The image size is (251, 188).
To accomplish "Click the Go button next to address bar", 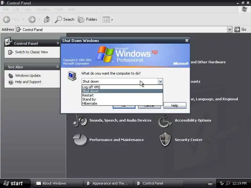I will (240, 29).
